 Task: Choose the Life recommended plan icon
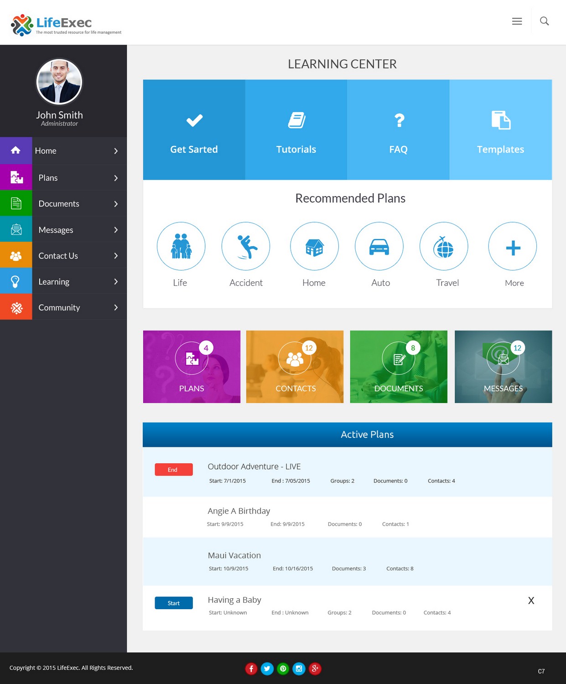click(x=181, y=246)
